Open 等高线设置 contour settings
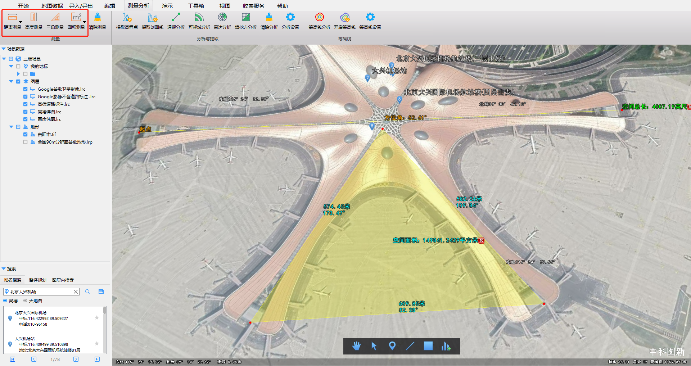 click(370, 21)
